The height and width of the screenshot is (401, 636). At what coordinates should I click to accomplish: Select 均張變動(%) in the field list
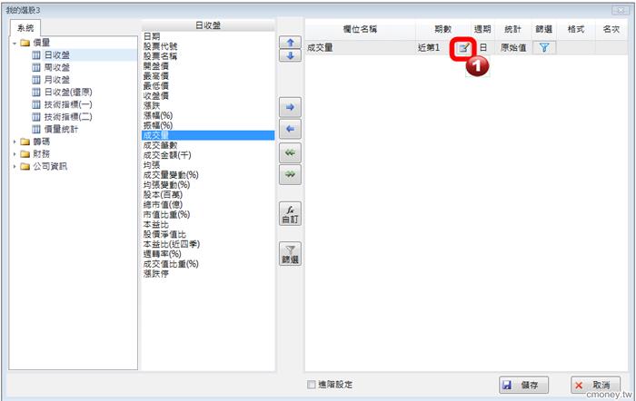click(x=166, y=185)
